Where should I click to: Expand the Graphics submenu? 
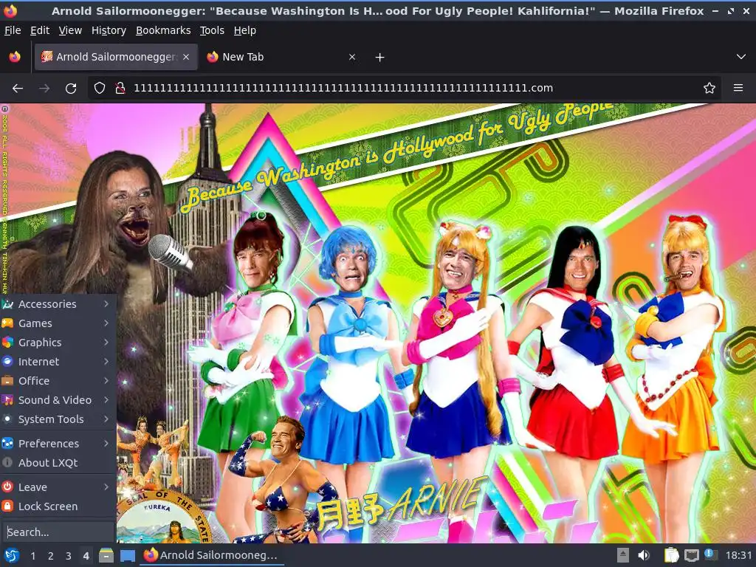click(x=58, y=343)
